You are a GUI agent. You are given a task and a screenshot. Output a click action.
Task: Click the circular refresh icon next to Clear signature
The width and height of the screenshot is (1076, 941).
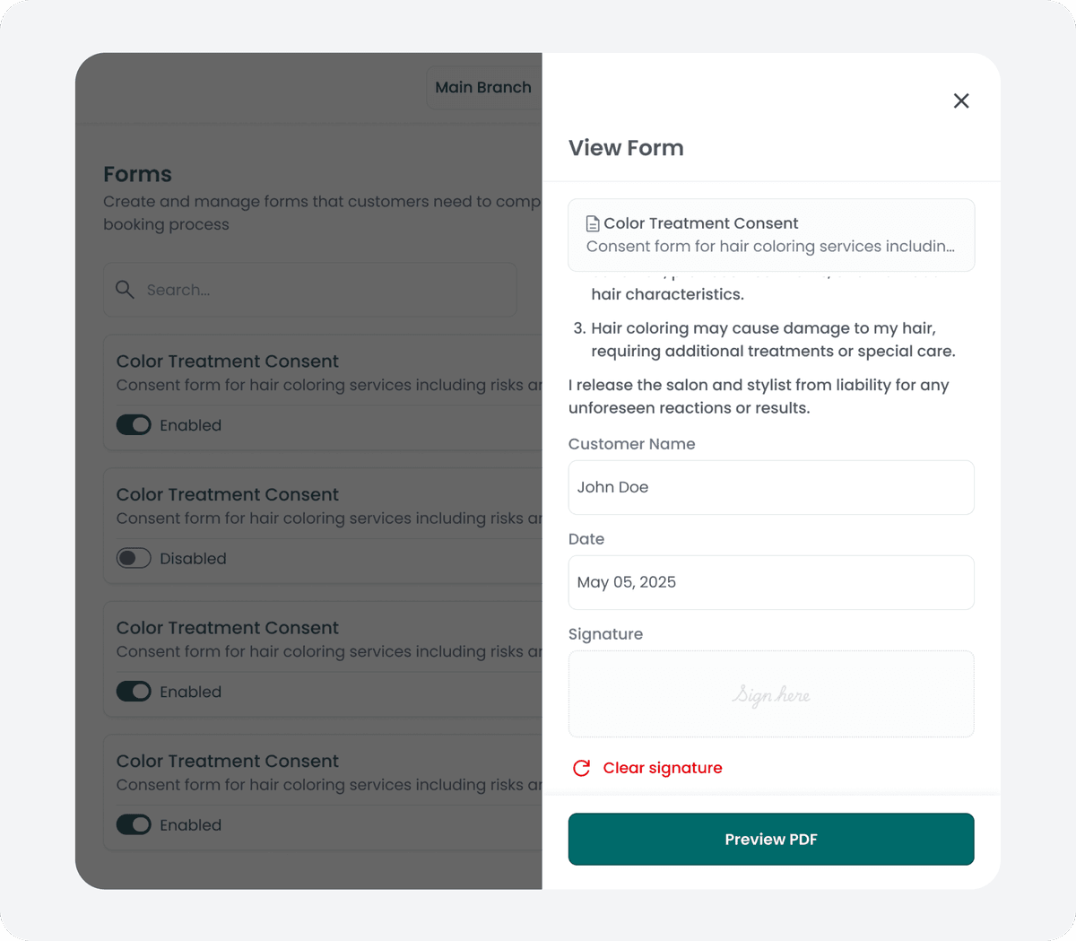click(580, 768)
